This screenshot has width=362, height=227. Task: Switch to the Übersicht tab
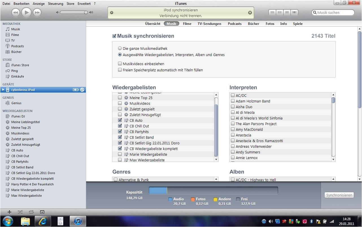[153, 24]
